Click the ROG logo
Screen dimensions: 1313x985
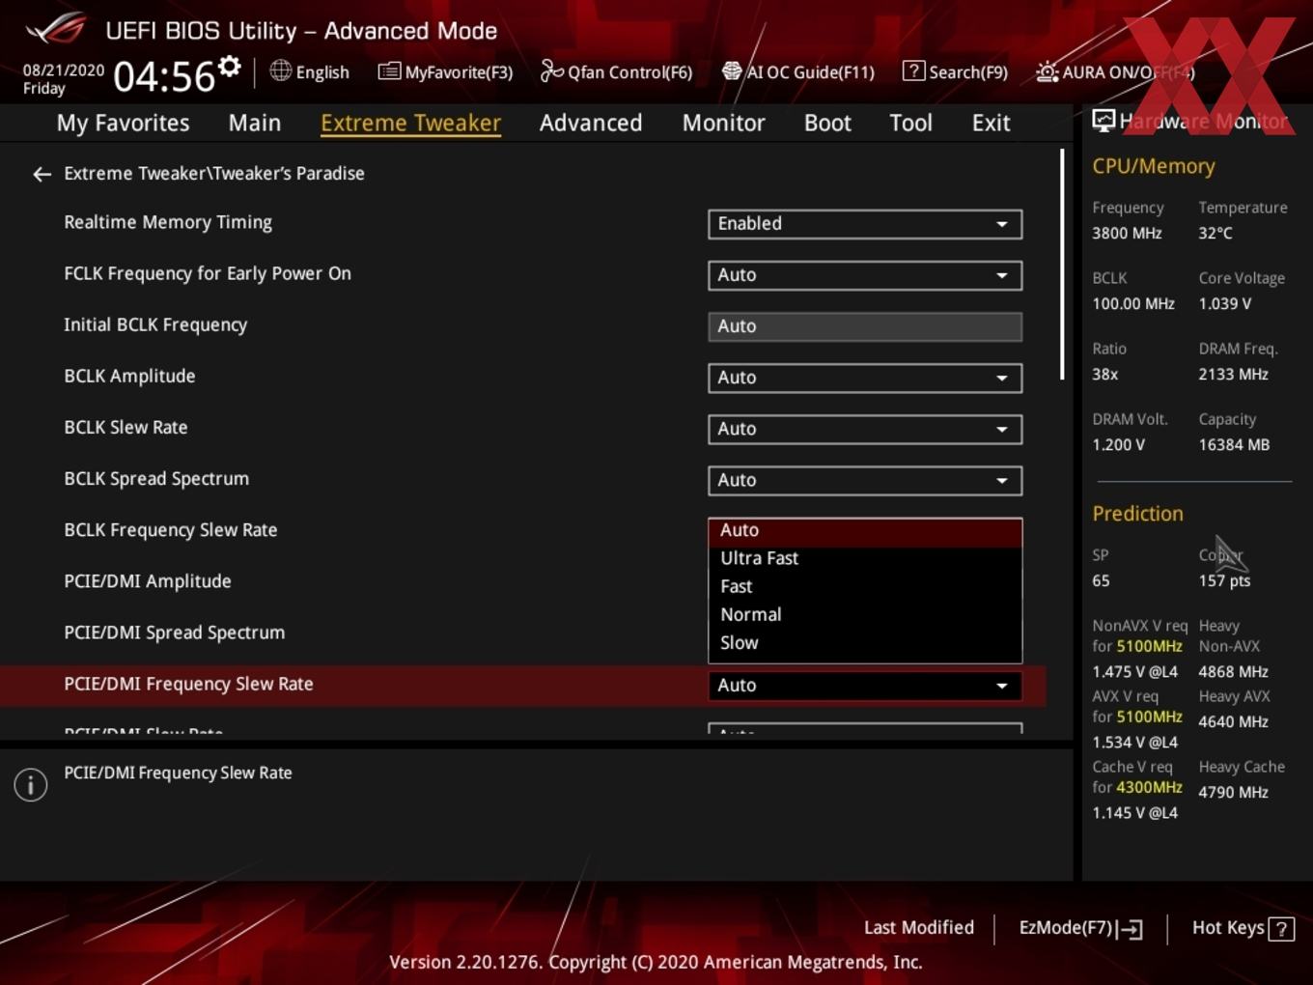[x=56, y=28]
